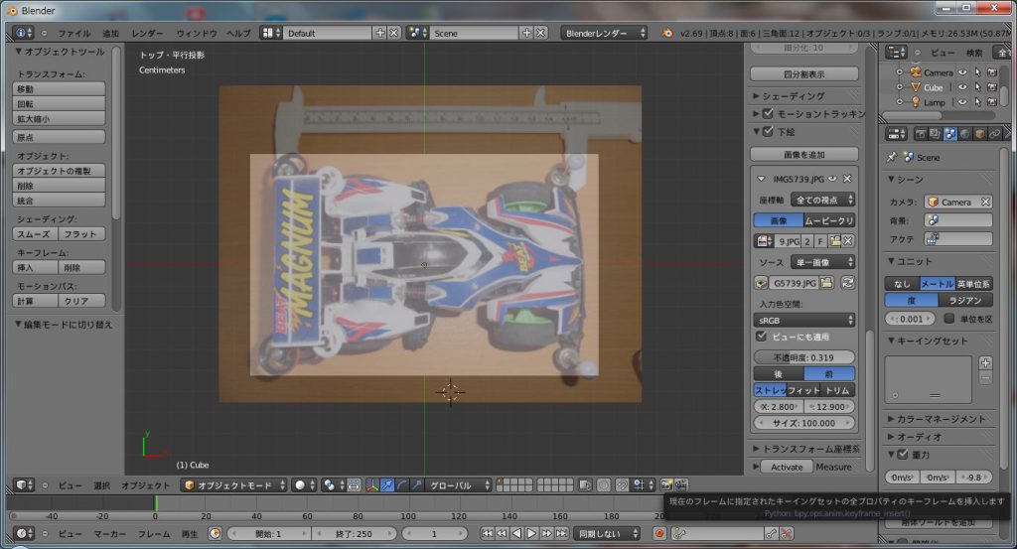Viewport: 1017px width, 549px height.
Task: Select the rotate manipulator arc icon
Action: point(402,484)
